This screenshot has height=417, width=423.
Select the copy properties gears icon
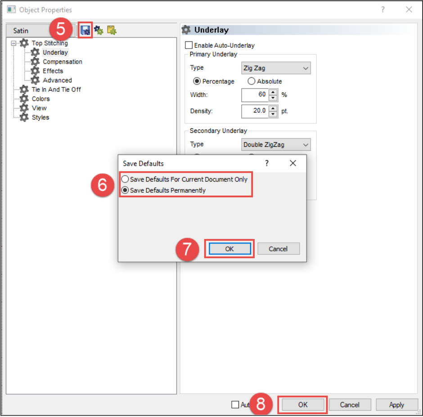[x=99, y=30]
